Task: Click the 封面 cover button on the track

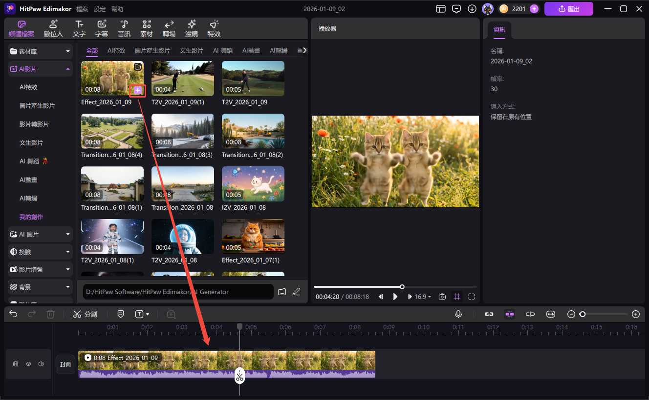Action: pyautogui.click(x=65, y=364)
